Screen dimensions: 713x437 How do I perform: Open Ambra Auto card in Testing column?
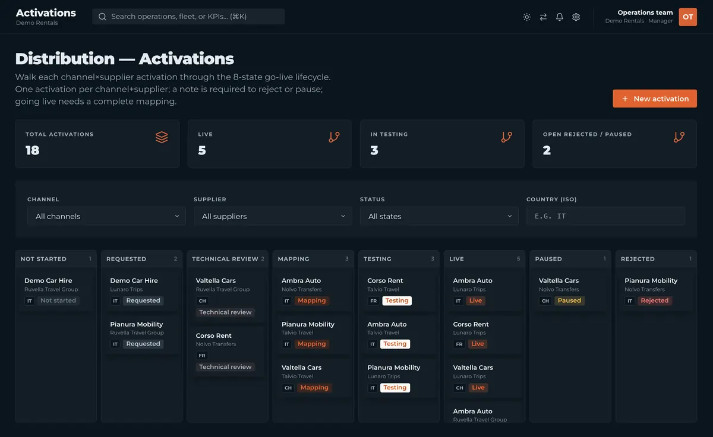pos(399,334)
